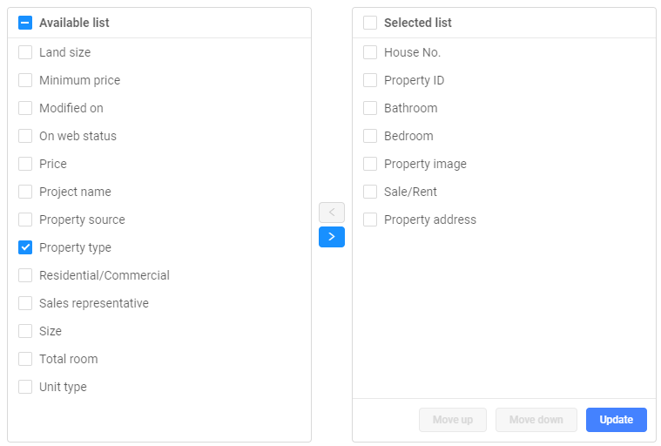
Task: Tick the Minimum price option
Action: (25, 80)
